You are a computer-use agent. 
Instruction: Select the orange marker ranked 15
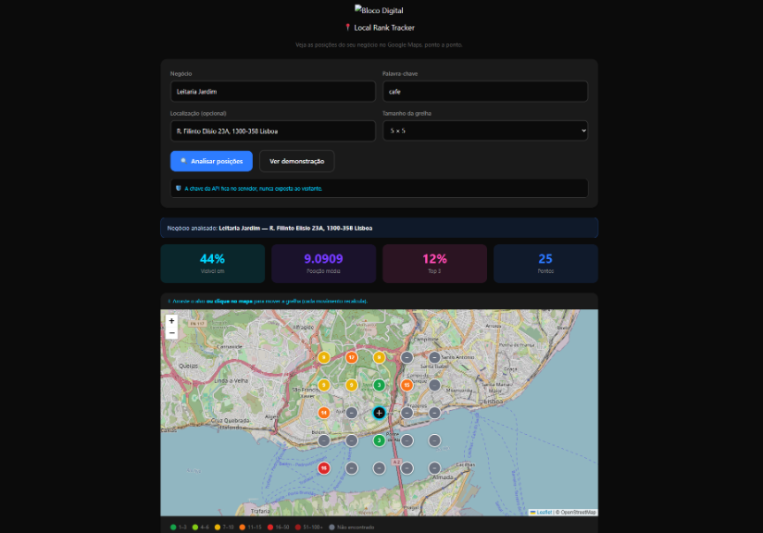(x=407, y=385)
